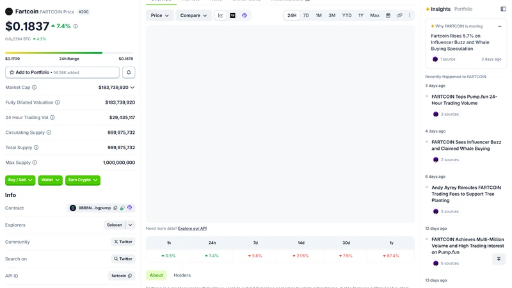Collapse the Why FARTCOIN is moving card
This screenshot has width=512, height=288.
500,26
